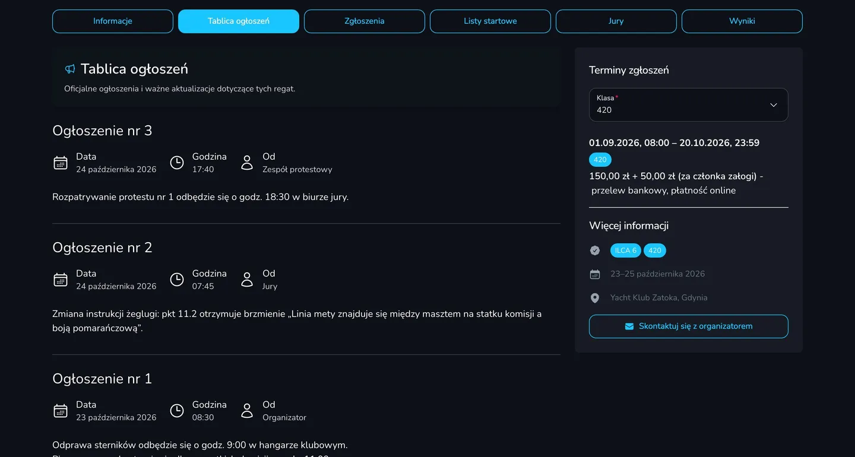Click the Oficjalne ogłoszenia subtitle text

click(x=179, y=89)
